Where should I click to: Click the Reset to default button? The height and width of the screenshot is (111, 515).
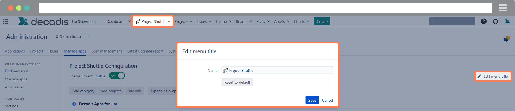tap(237, 82)
